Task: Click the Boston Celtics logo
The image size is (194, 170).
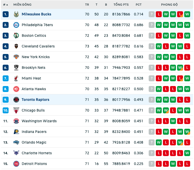Action: (x=16, y=36)
